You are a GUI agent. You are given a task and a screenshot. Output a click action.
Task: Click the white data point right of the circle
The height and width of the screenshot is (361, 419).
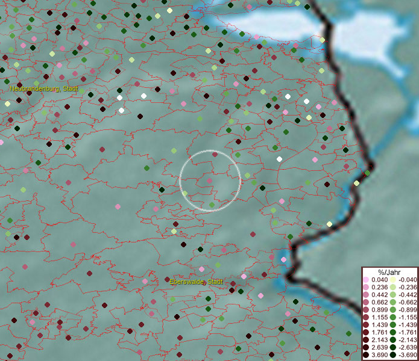pos(280,159)
